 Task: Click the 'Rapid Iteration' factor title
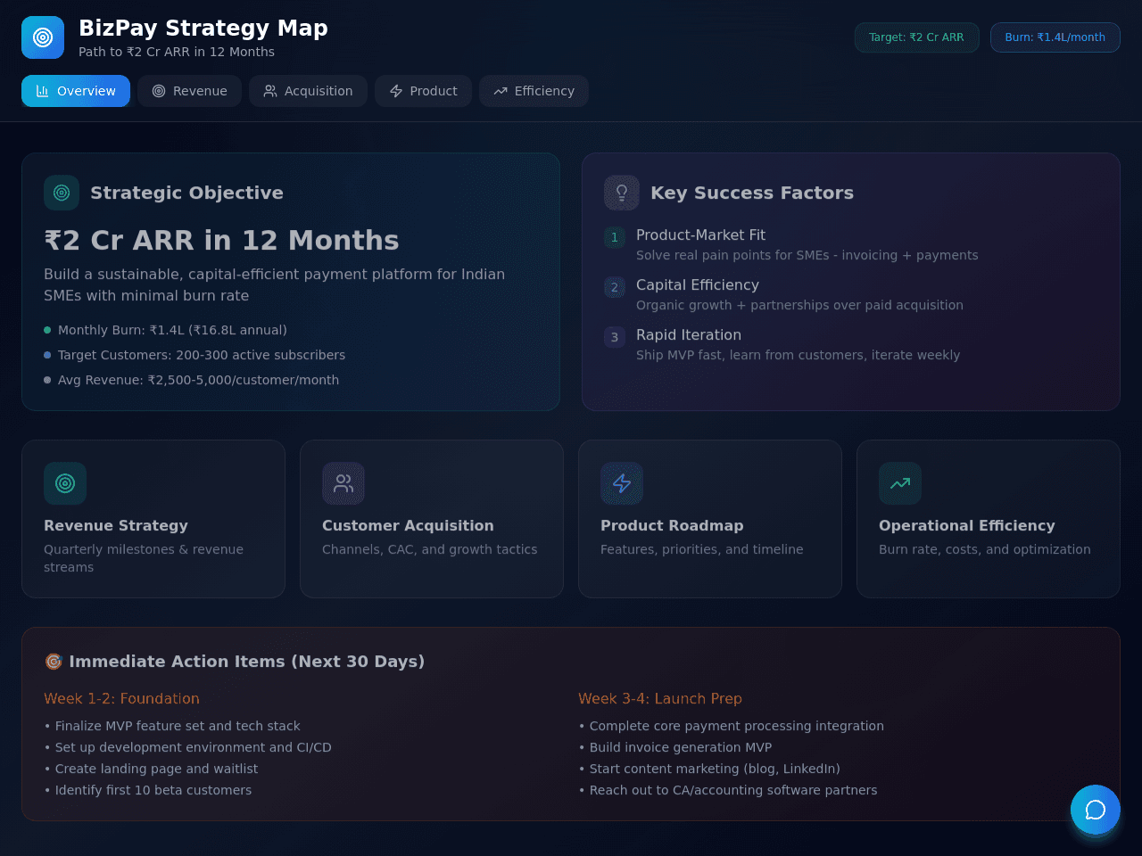689,334
